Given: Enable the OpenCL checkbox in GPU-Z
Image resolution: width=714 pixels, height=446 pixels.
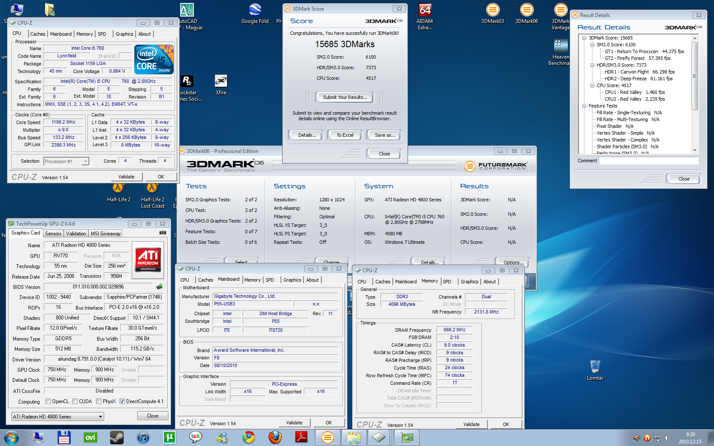Looking at the screenshot, I should (x=48, y=401).
